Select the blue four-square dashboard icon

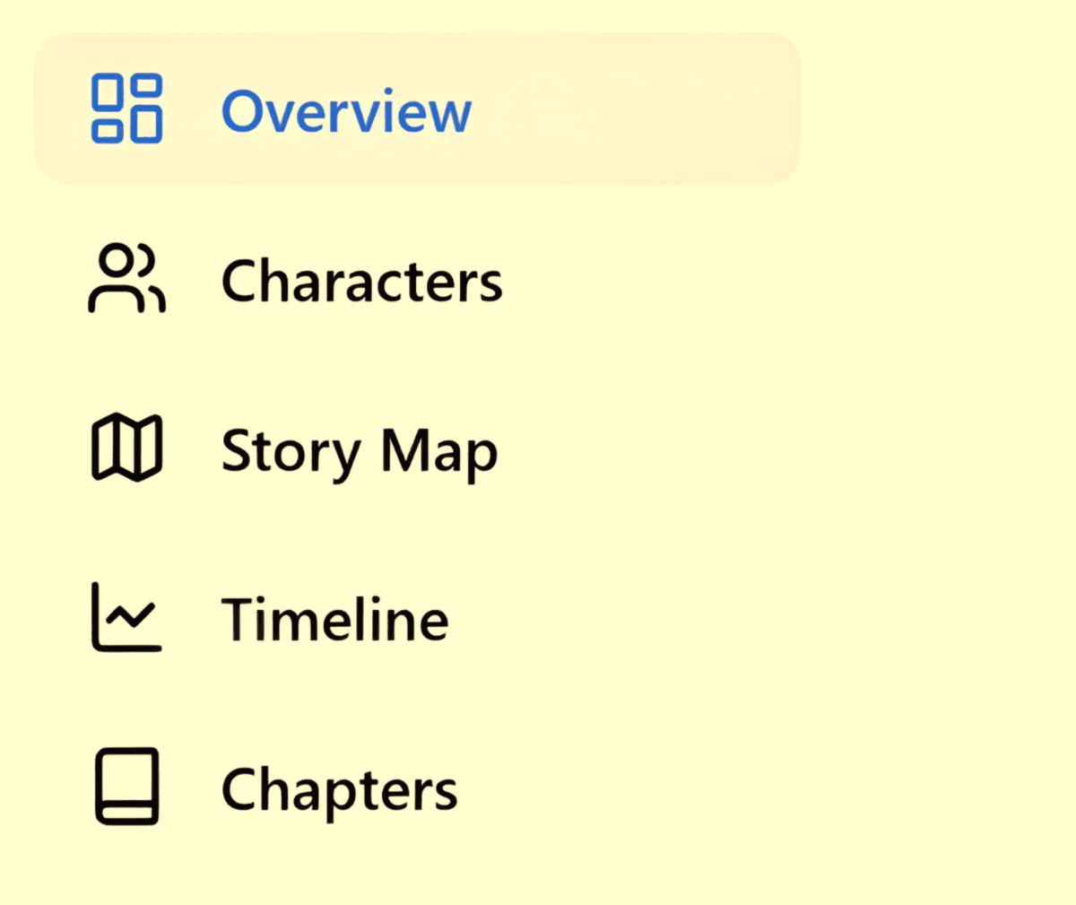click(126, 109)
